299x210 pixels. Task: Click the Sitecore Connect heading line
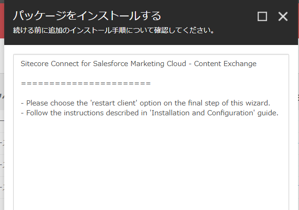pos(138,64)
